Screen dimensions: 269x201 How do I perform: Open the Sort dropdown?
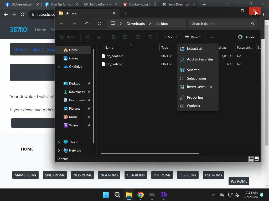[169, 37]
